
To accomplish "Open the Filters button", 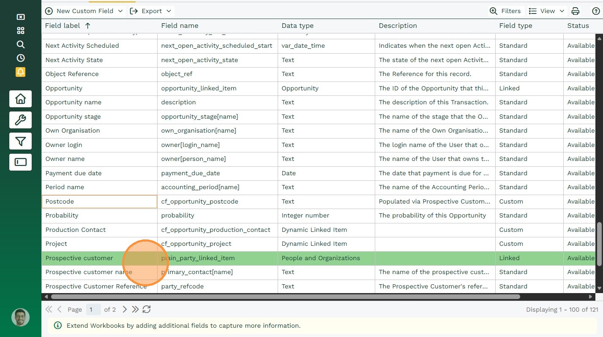I will click(505, 11).
